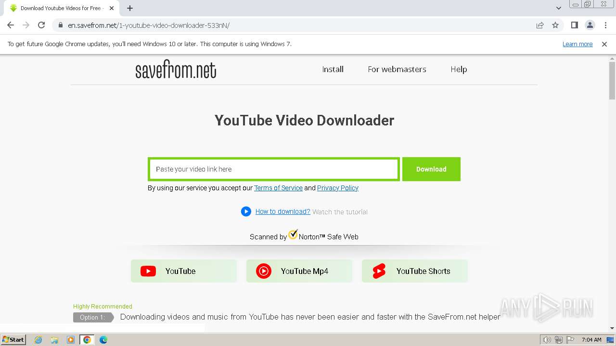This screenshot has height=346, width=616.
Task: Open the Windows Start menu
Action: pyautogui.click(x=13, y=340)
